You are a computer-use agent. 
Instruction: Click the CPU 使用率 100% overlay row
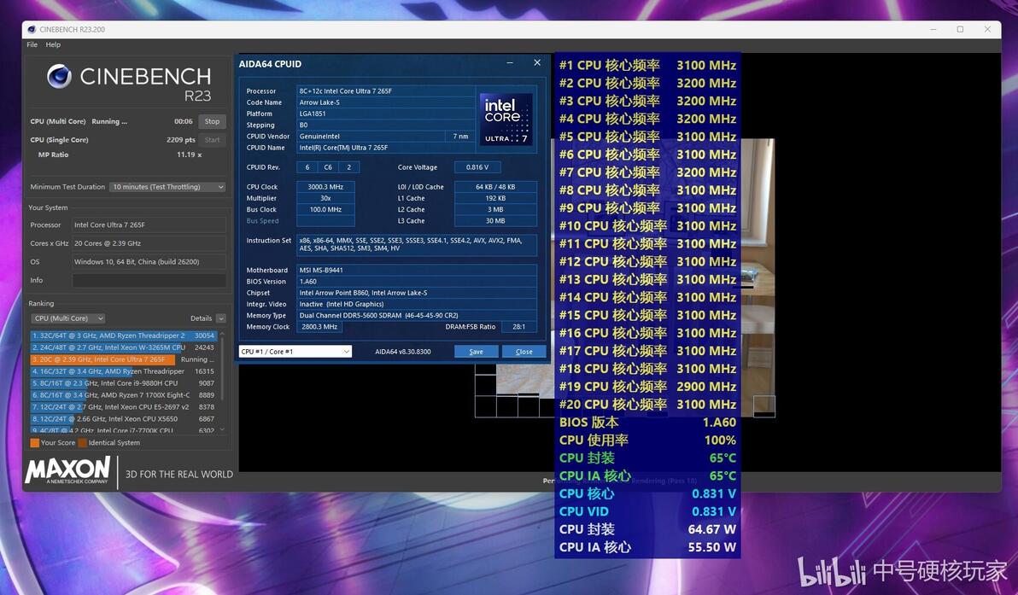pyautogui.click(x=647, y=440)
